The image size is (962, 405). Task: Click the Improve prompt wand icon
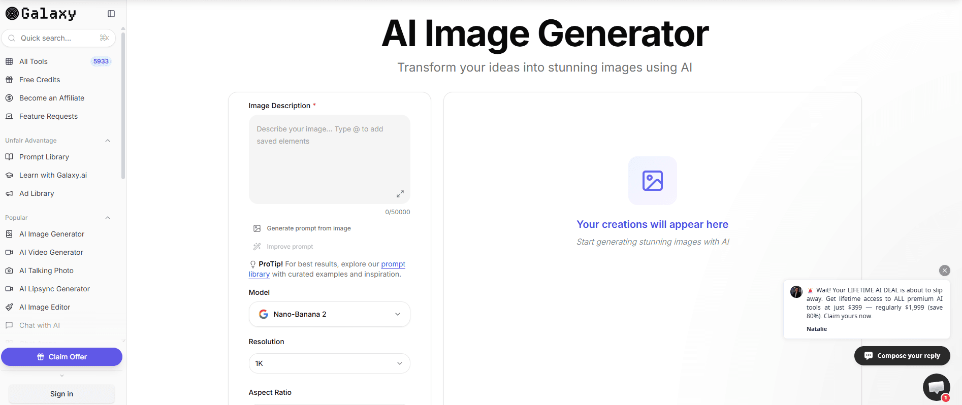pos(257,247)
